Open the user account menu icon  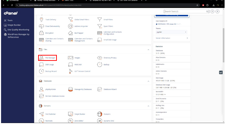point(218,12)
